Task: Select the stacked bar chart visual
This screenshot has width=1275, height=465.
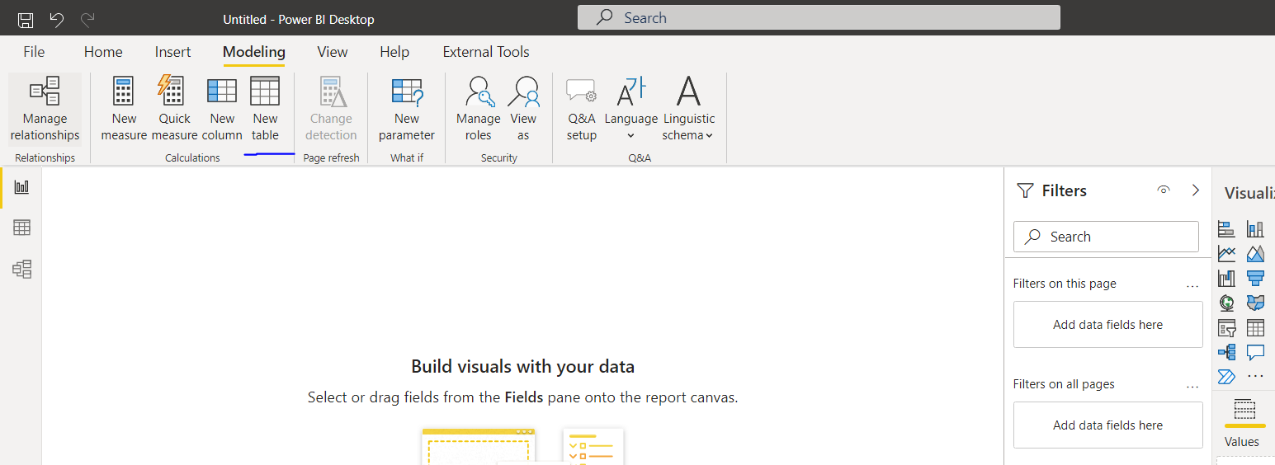Action: pos(1226,229)
